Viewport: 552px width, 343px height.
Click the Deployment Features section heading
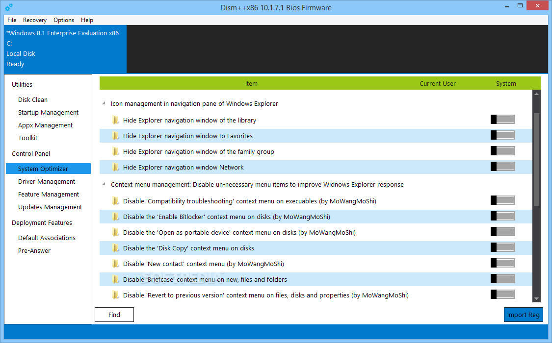[42, 223]
